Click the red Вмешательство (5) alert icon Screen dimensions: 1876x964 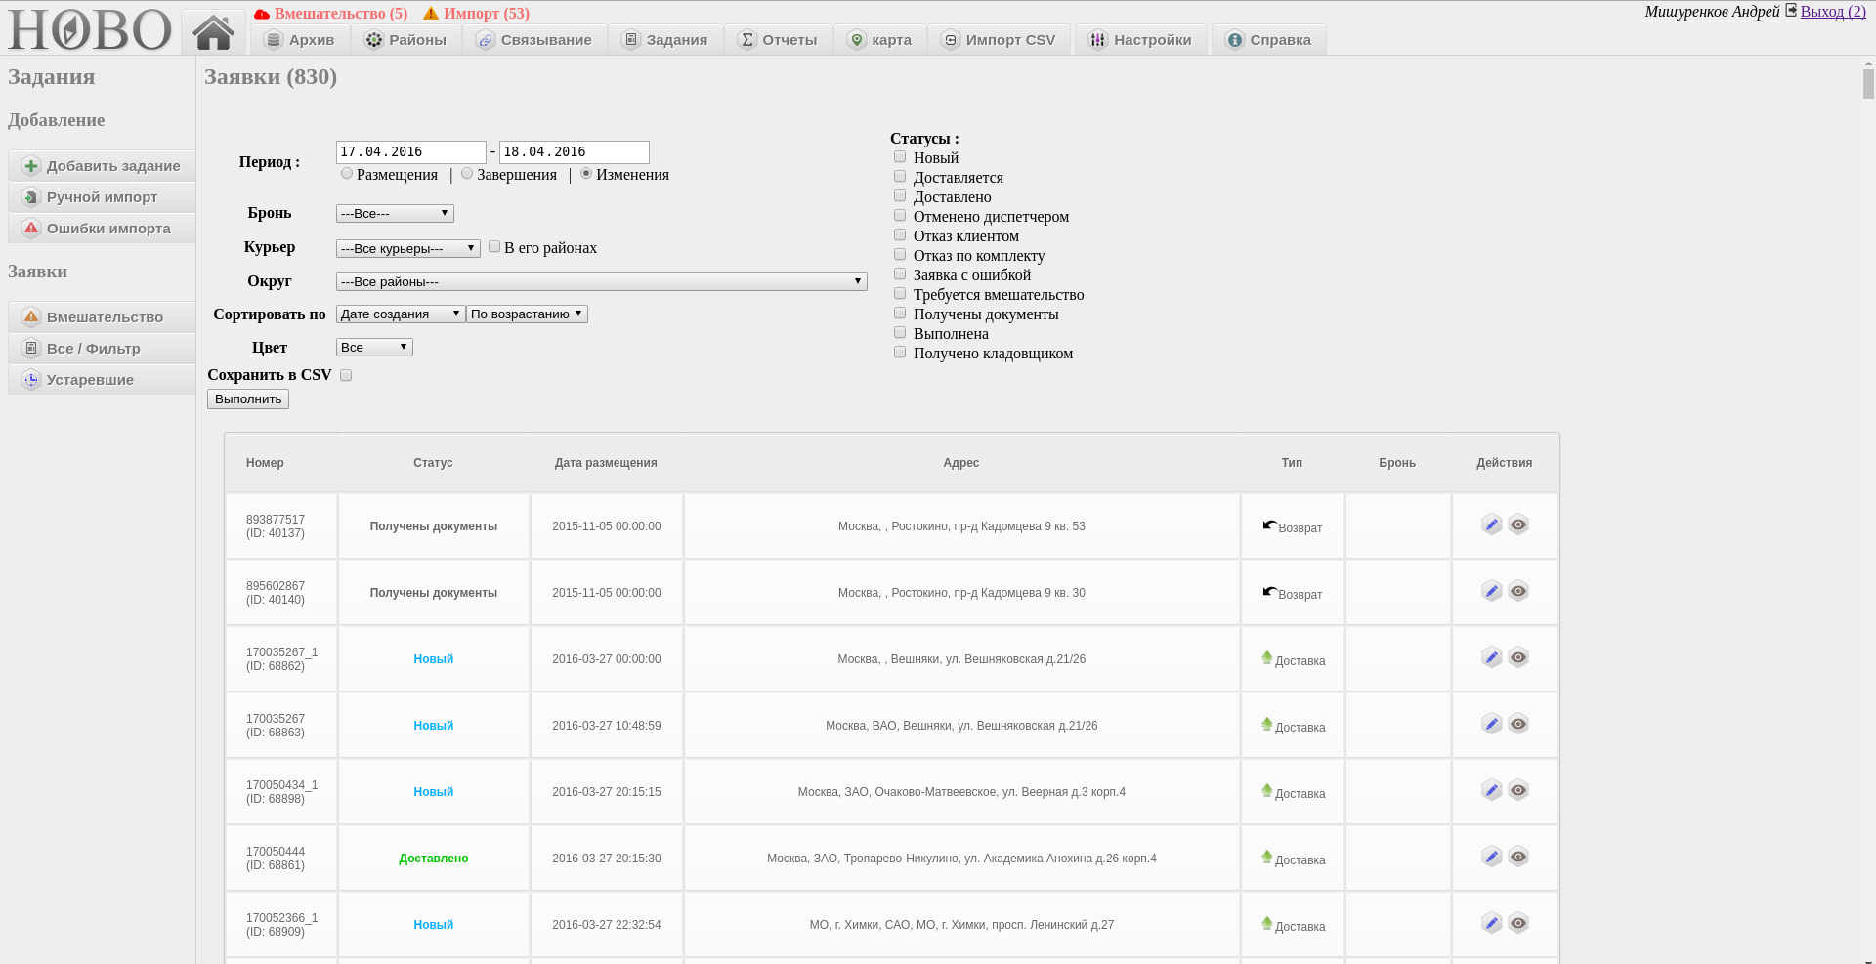click(262, 14)
